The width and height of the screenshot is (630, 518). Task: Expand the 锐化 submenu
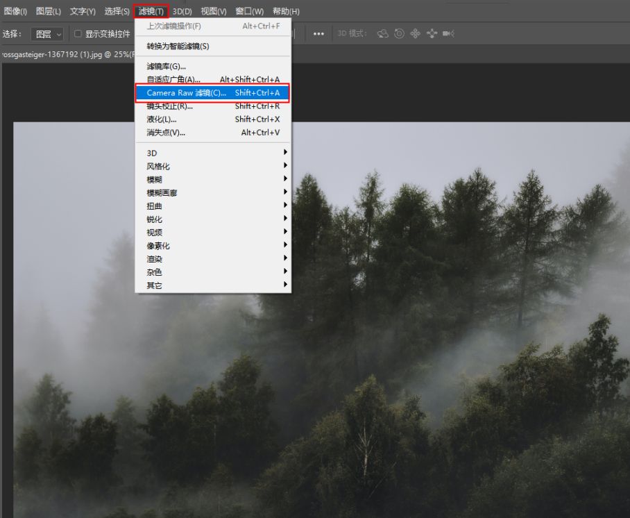(x=212, y=219)
